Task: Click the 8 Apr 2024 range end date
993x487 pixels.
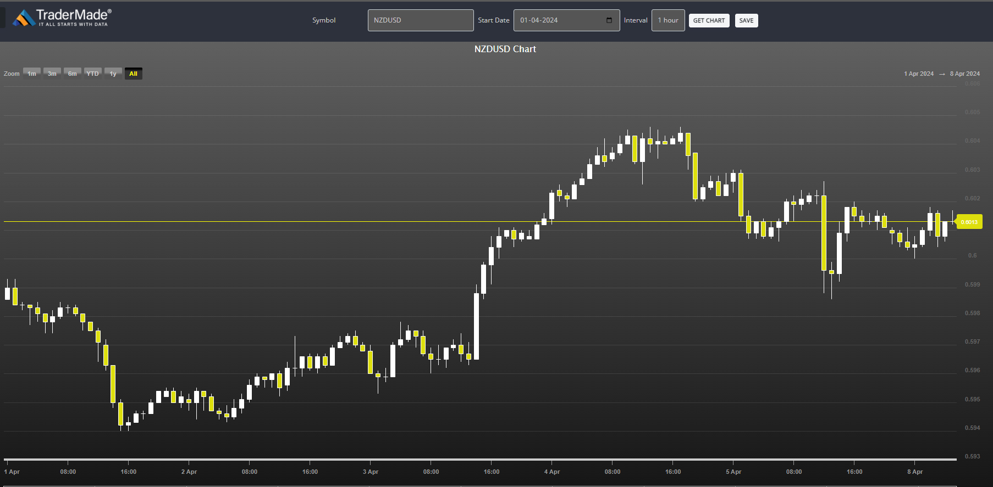Action: [x=964, y=74]
